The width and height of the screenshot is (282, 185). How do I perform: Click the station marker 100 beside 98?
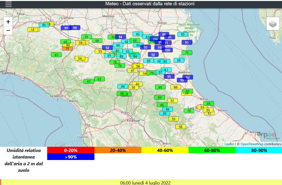tap(167, 50)
